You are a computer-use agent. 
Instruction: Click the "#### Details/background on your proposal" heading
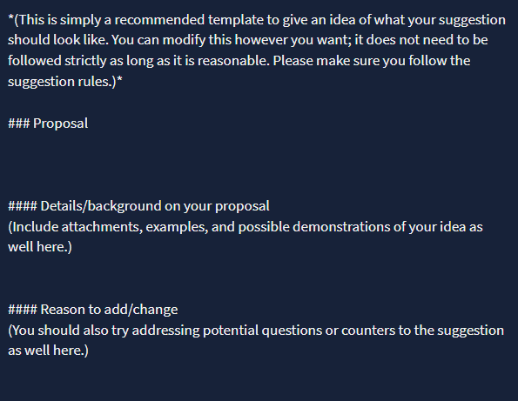[138, 206]
